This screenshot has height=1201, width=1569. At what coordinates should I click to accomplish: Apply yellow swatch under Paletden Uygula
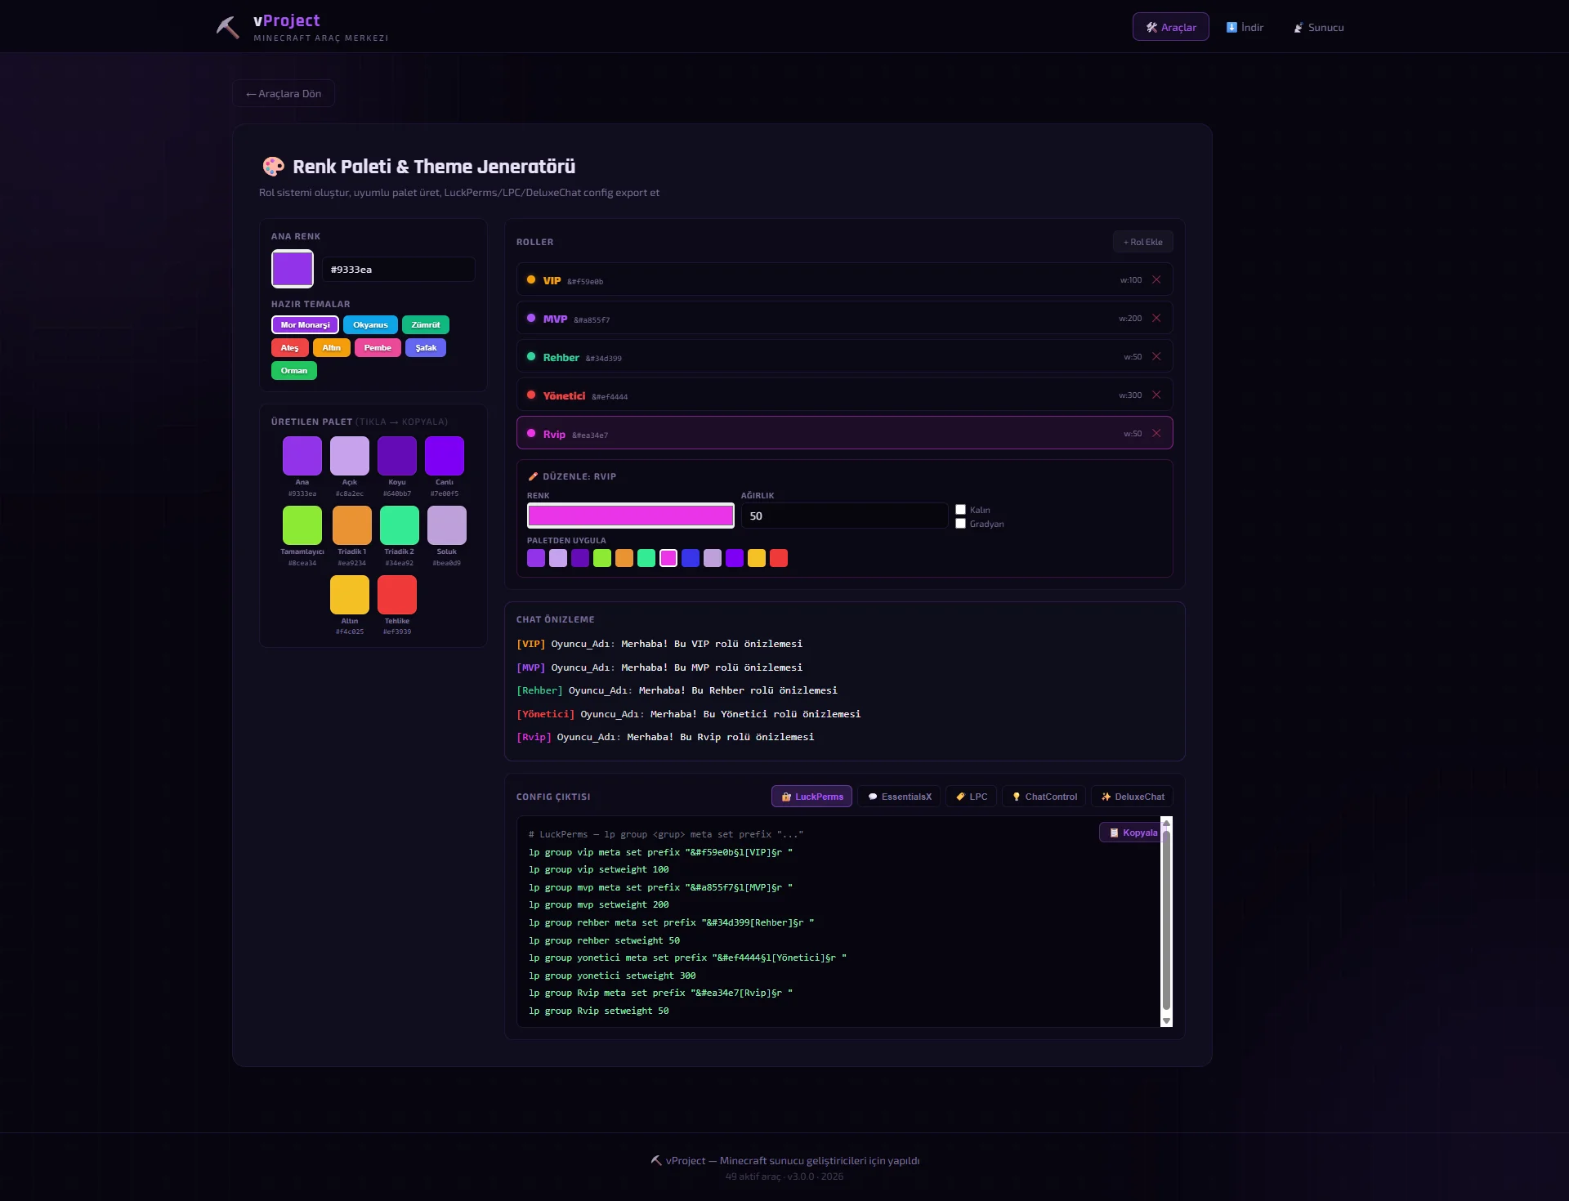(757, 558)
